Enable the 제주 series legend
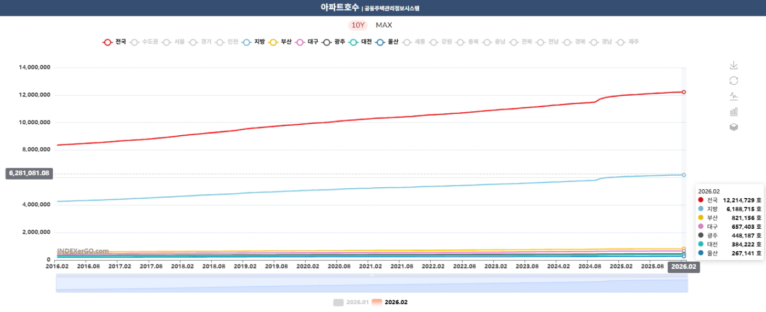 coord(628,42)
